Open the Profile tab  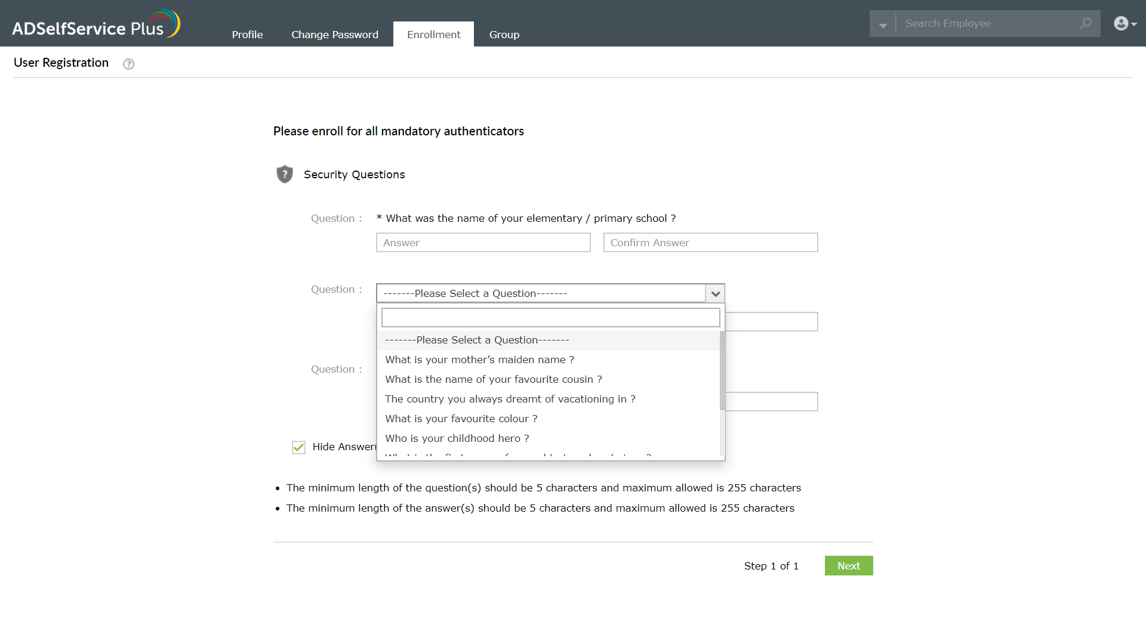[x=247, y=35]
